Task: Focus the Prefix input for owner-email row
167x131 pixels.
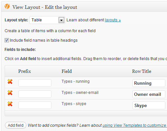Action: (x=35, y=94)
